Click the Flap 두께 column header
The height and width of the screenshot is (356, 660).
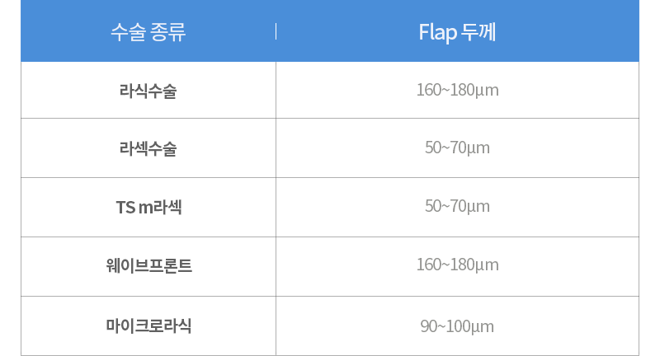pyautogui.click(x=457, y=32)
